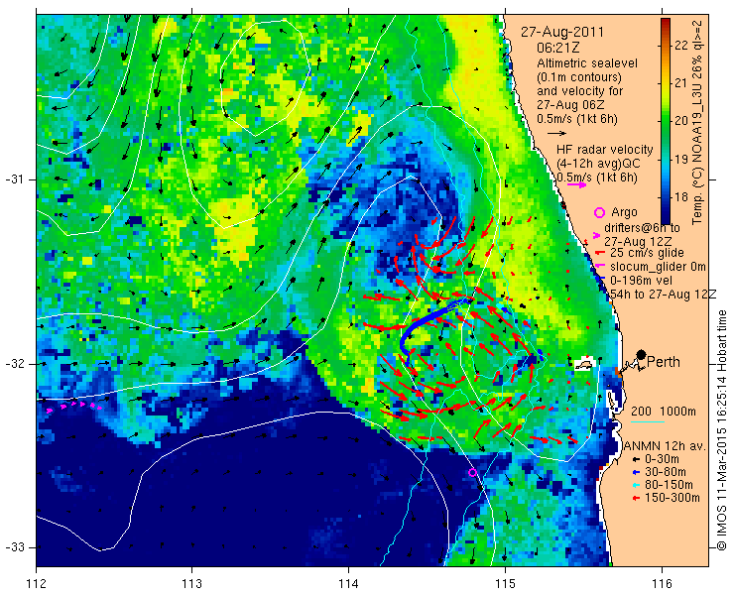Image resolution: width=734 pixels, height=595 pixels.
Task: Click the cyan 200/1000m isobath legend line
Action: pyautogui.click(x=648, y=422)
